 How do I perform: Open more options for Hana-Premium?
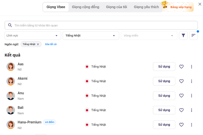pyautogui.click(x=191, y=125)
